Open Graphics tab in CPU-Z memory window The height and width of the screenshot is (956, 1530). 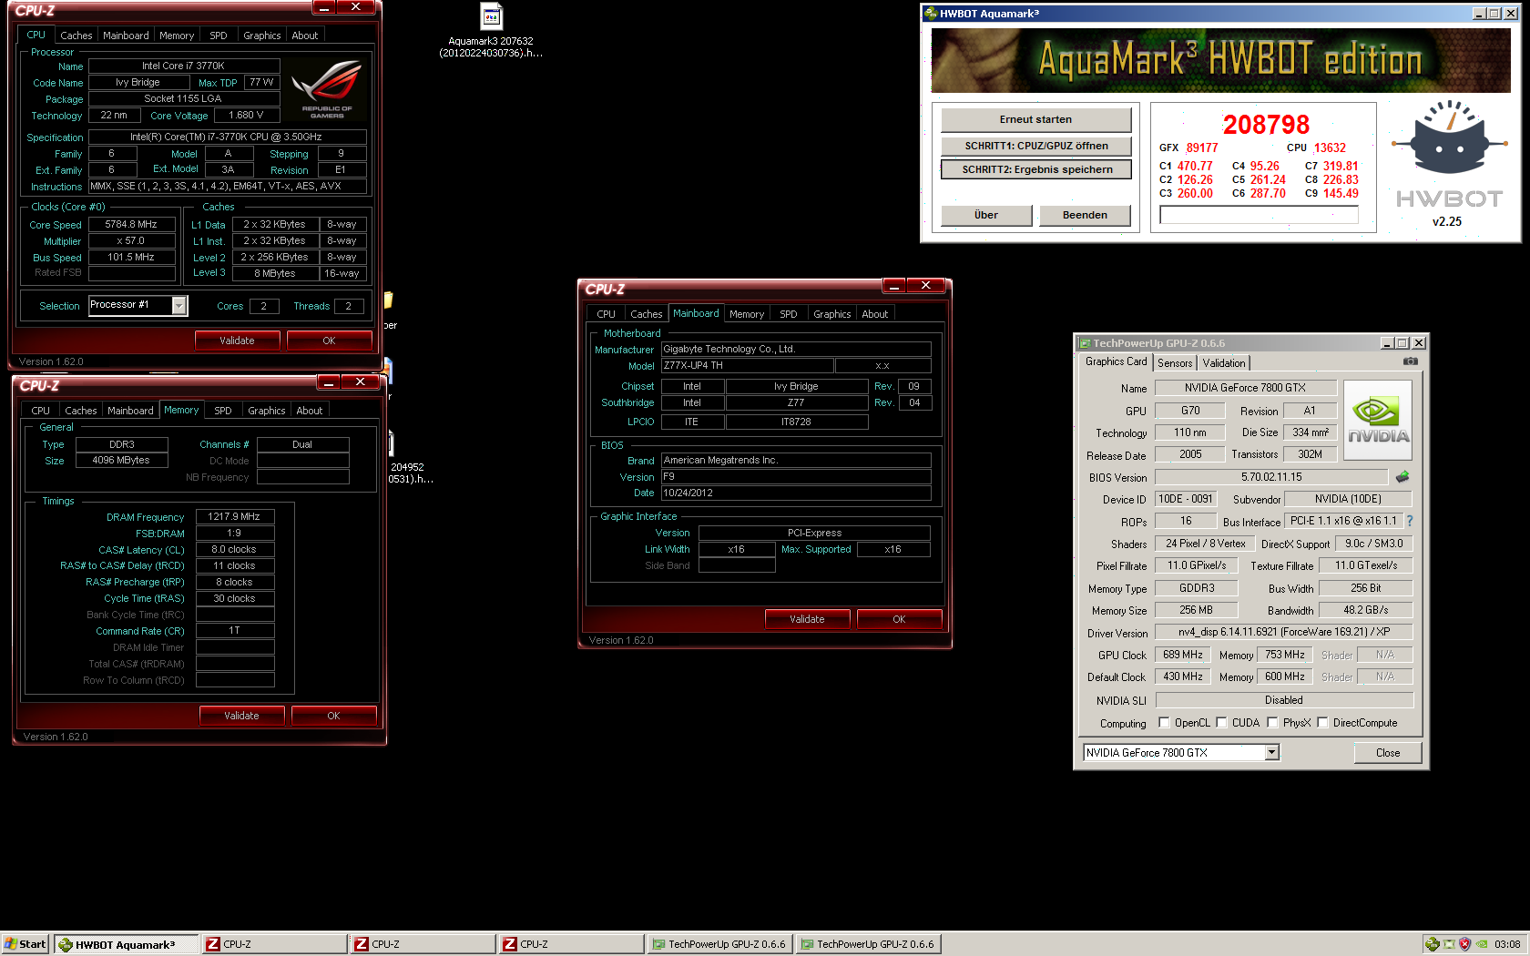pyautogui.click(x=267, y=411)
